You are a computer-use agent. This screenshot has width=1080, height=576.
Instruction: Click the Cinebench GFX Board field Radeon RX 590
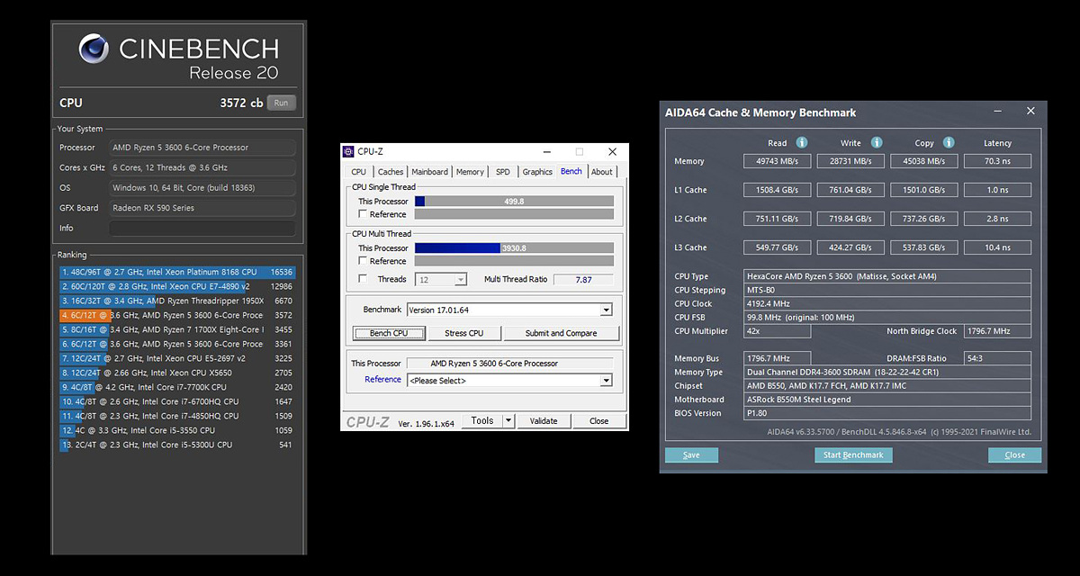coord(202,208)
